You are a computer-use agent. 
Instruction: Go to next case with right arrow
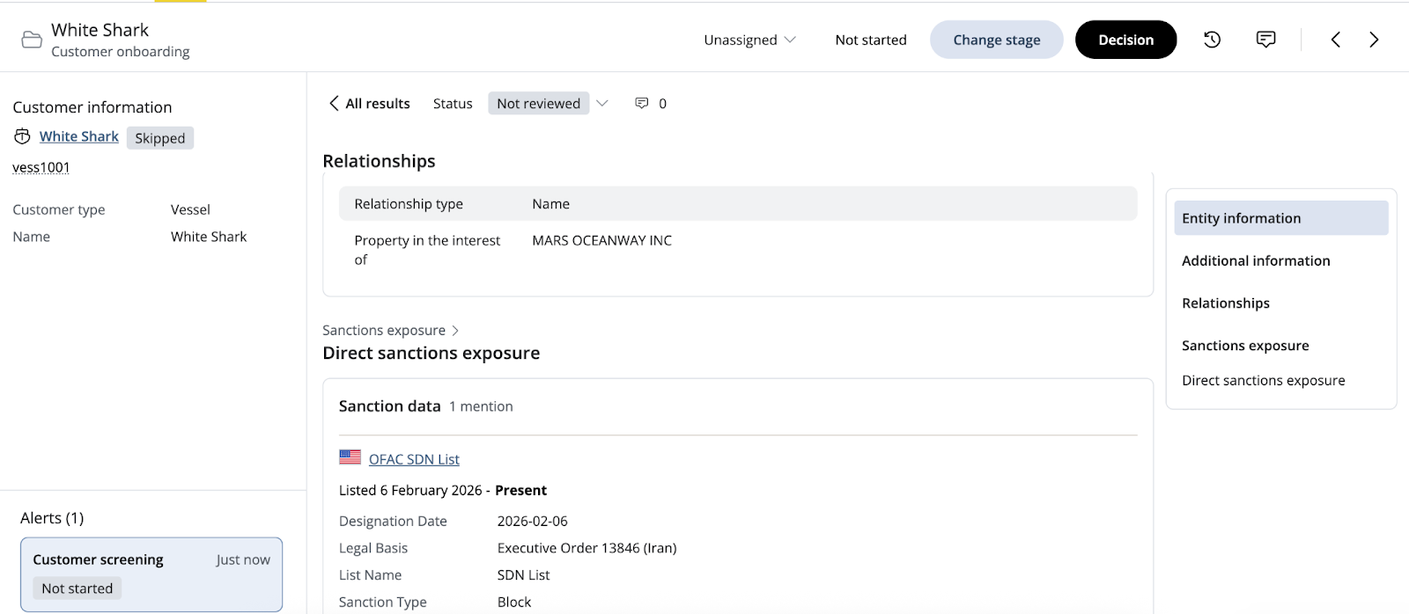1374,40
